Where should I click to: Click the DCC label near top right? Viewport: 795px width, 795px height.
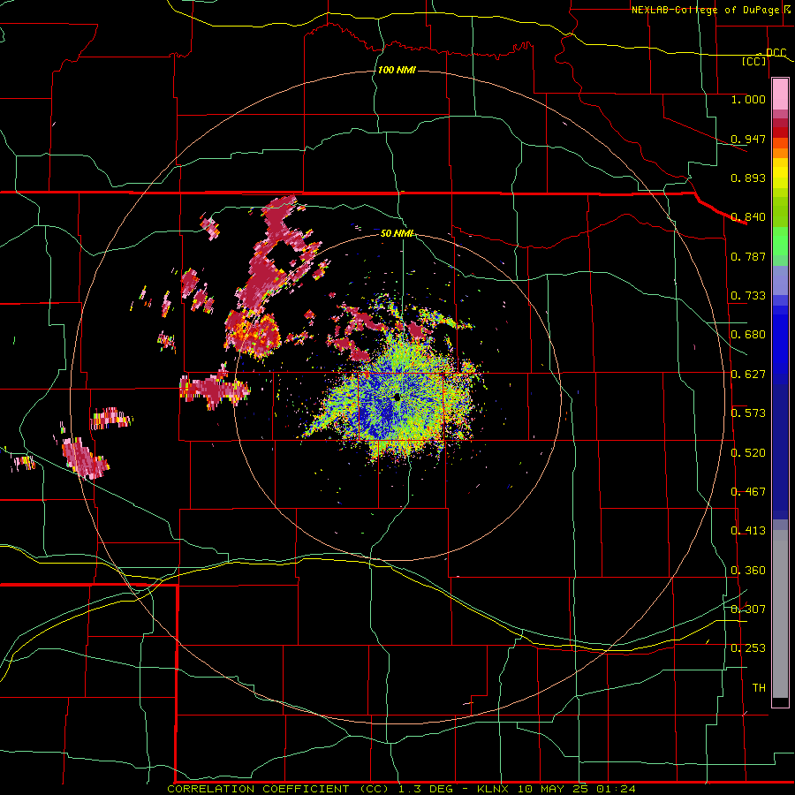tap(776, 53)
